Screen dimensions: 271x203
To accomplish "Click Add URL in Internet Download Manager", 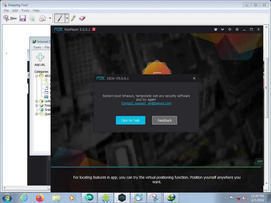I will [40, 60].
